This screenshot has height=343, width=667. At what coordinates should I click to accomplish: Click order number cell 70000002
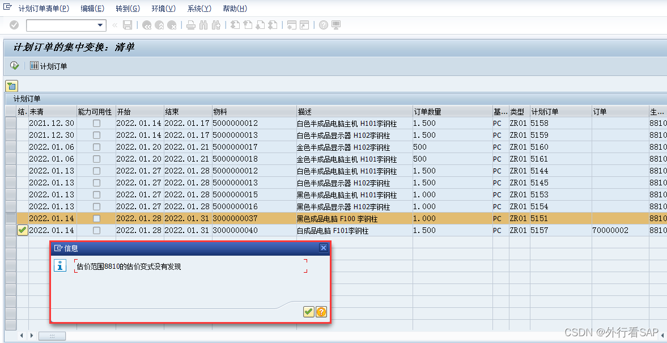point(620,231)
